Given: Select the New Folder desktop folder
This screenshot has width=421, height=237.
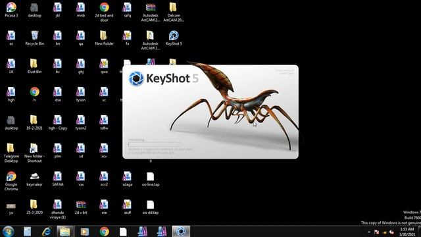Looking at the screenshot, I should click(x=104, y=38).
